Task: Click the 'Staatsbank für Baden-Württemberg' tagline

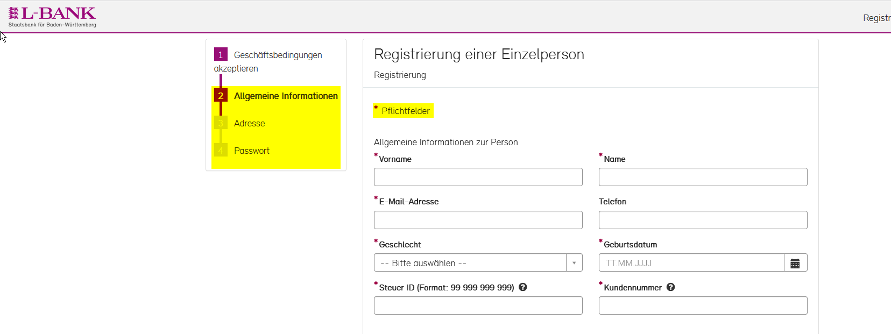Action: (52, 25)
